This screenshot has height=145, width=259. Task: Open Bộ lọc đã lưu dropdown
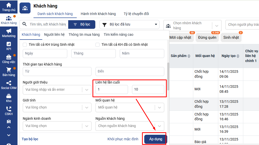[x=129, y=24]
